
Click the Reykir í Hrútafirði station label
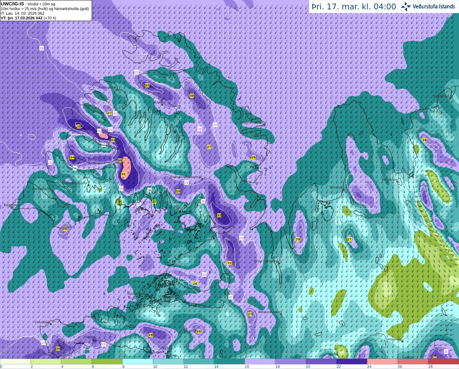[x=266, y=261]
